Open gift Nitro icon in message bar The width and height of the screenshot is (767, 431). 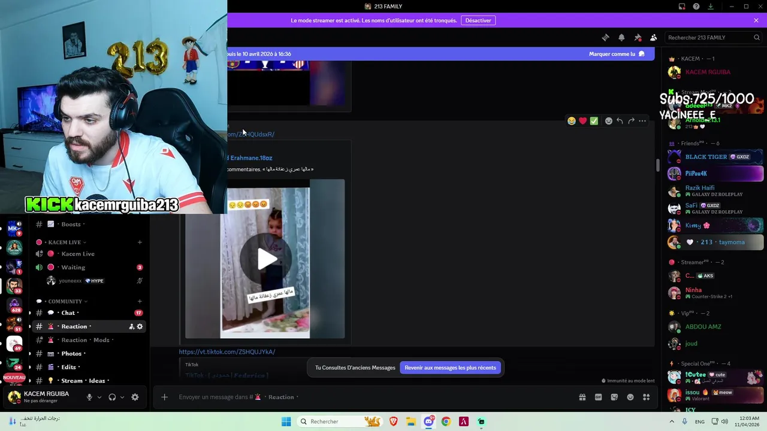[x=582, y=397]
